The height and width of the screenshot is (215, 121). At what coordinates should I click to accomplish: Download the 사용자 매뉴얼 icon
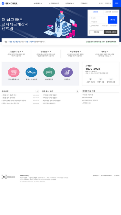[x=90, y=79]
